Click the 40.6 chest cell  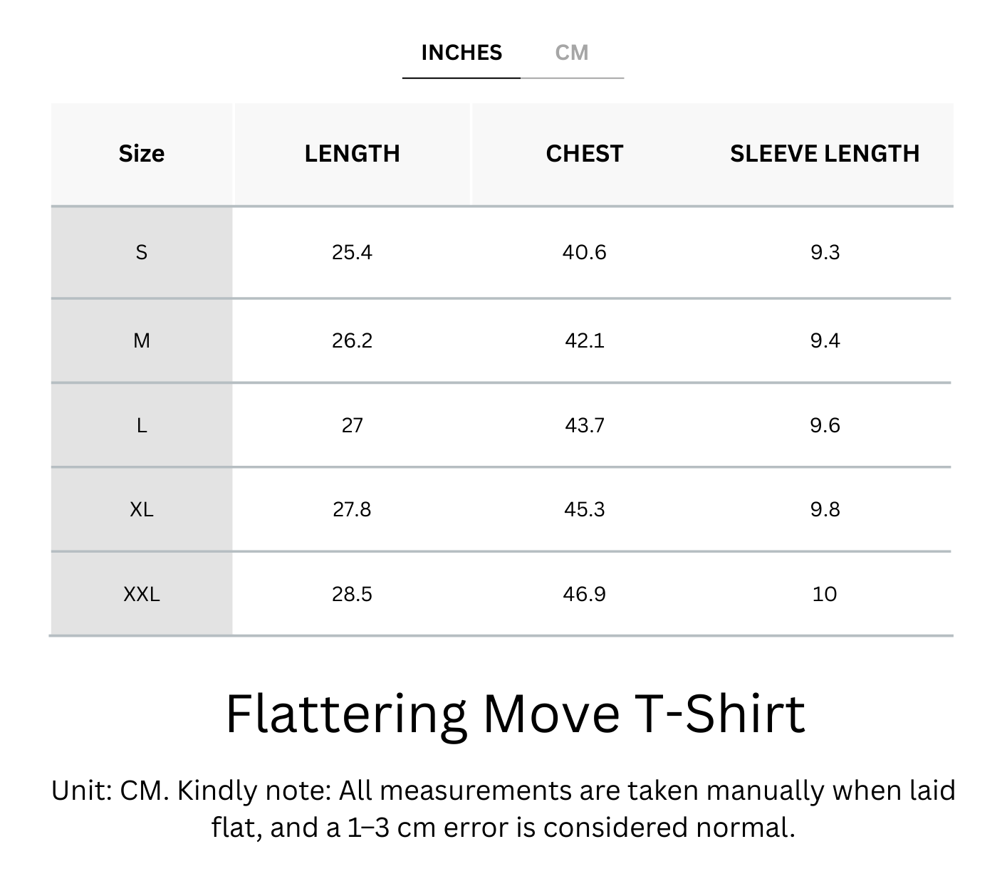(x=584, y=252)
